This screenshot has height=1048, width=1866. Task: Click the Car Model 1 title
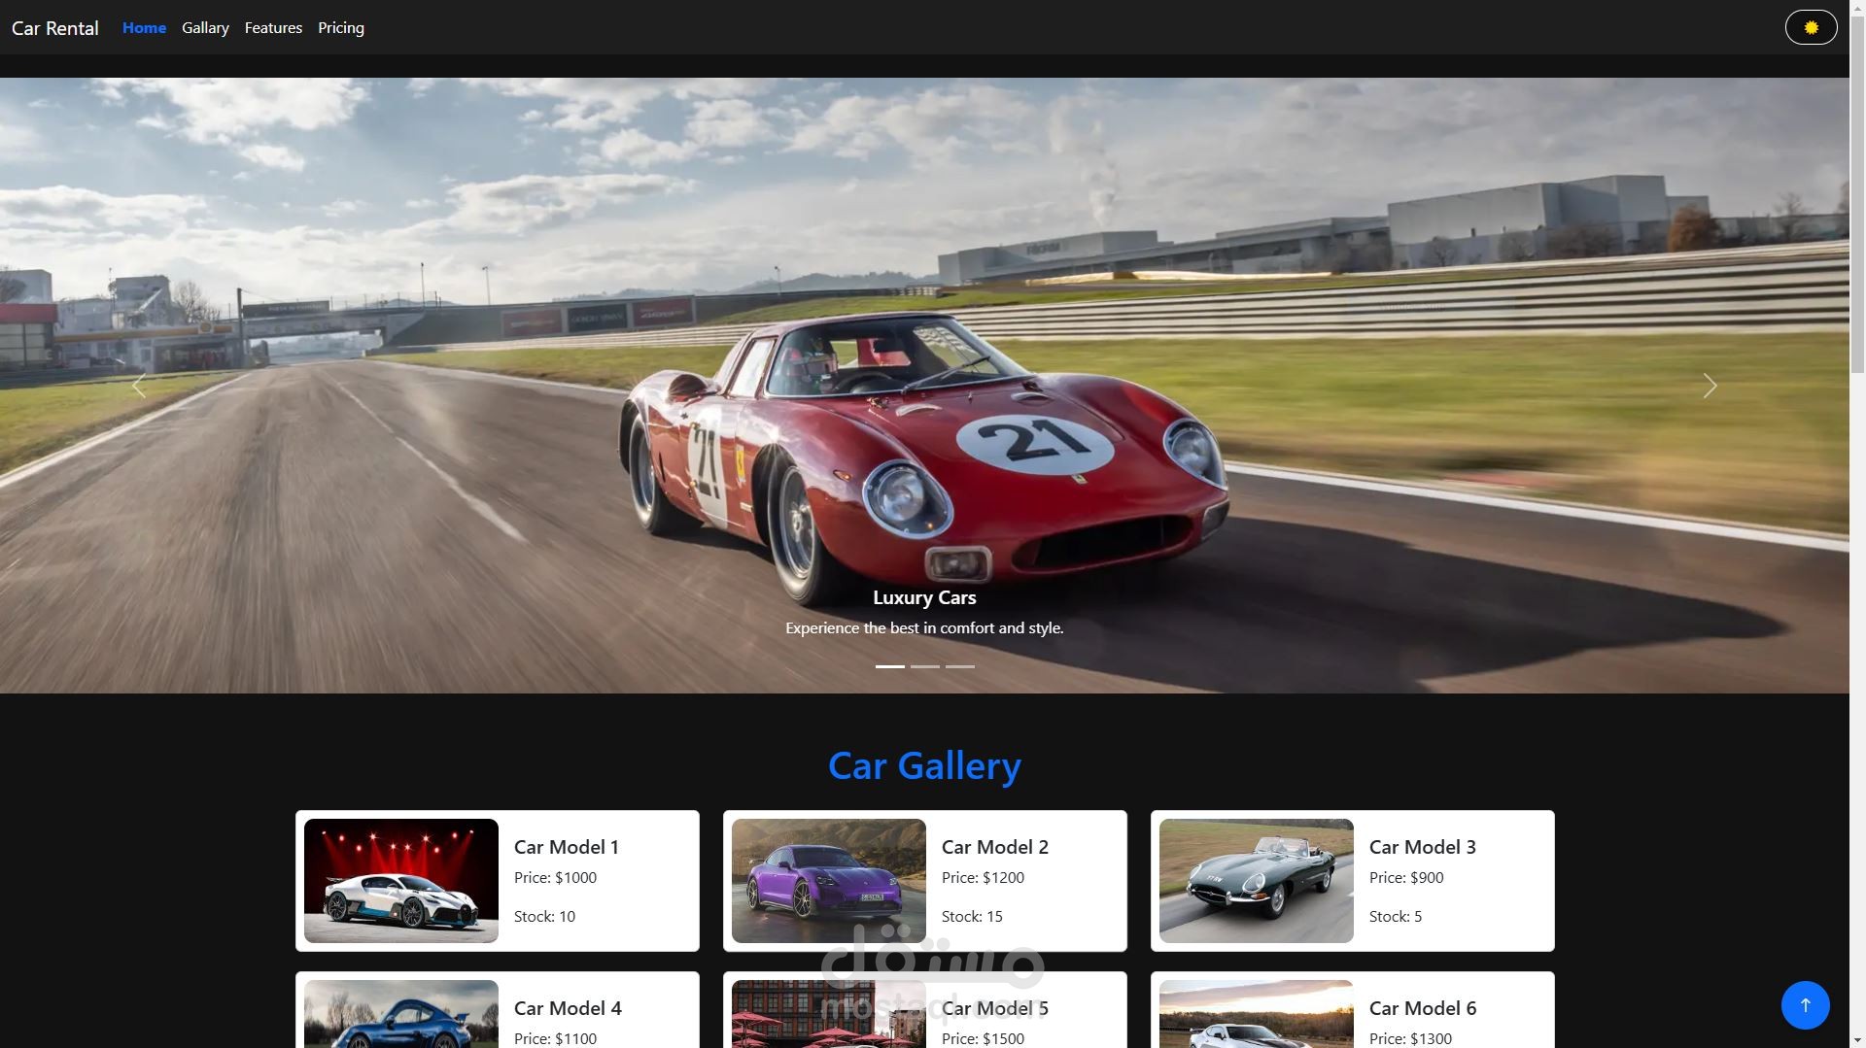tap(567, 847)
